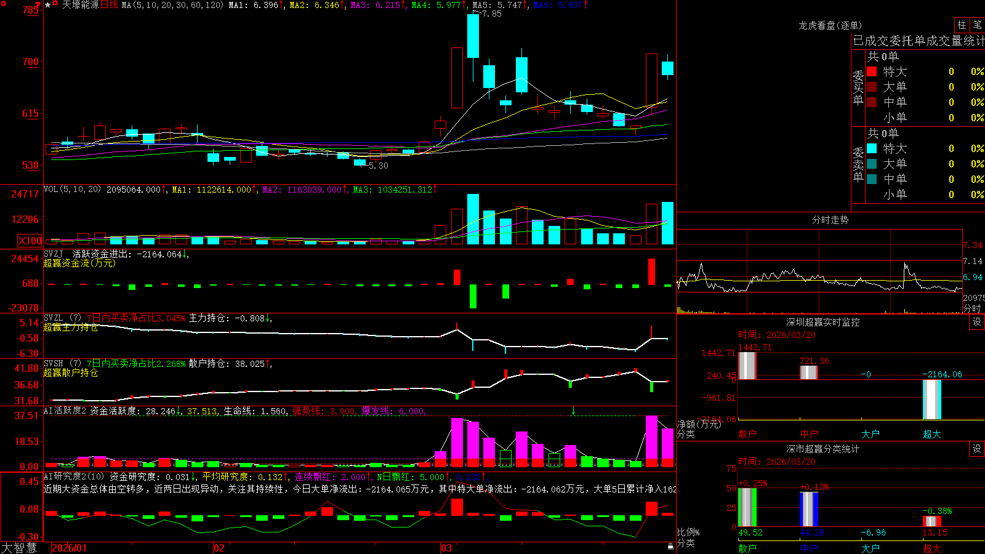Viewport: 985px width, 554px height.
Task: Click the MA1: 6.396 value
Action: 256,5
